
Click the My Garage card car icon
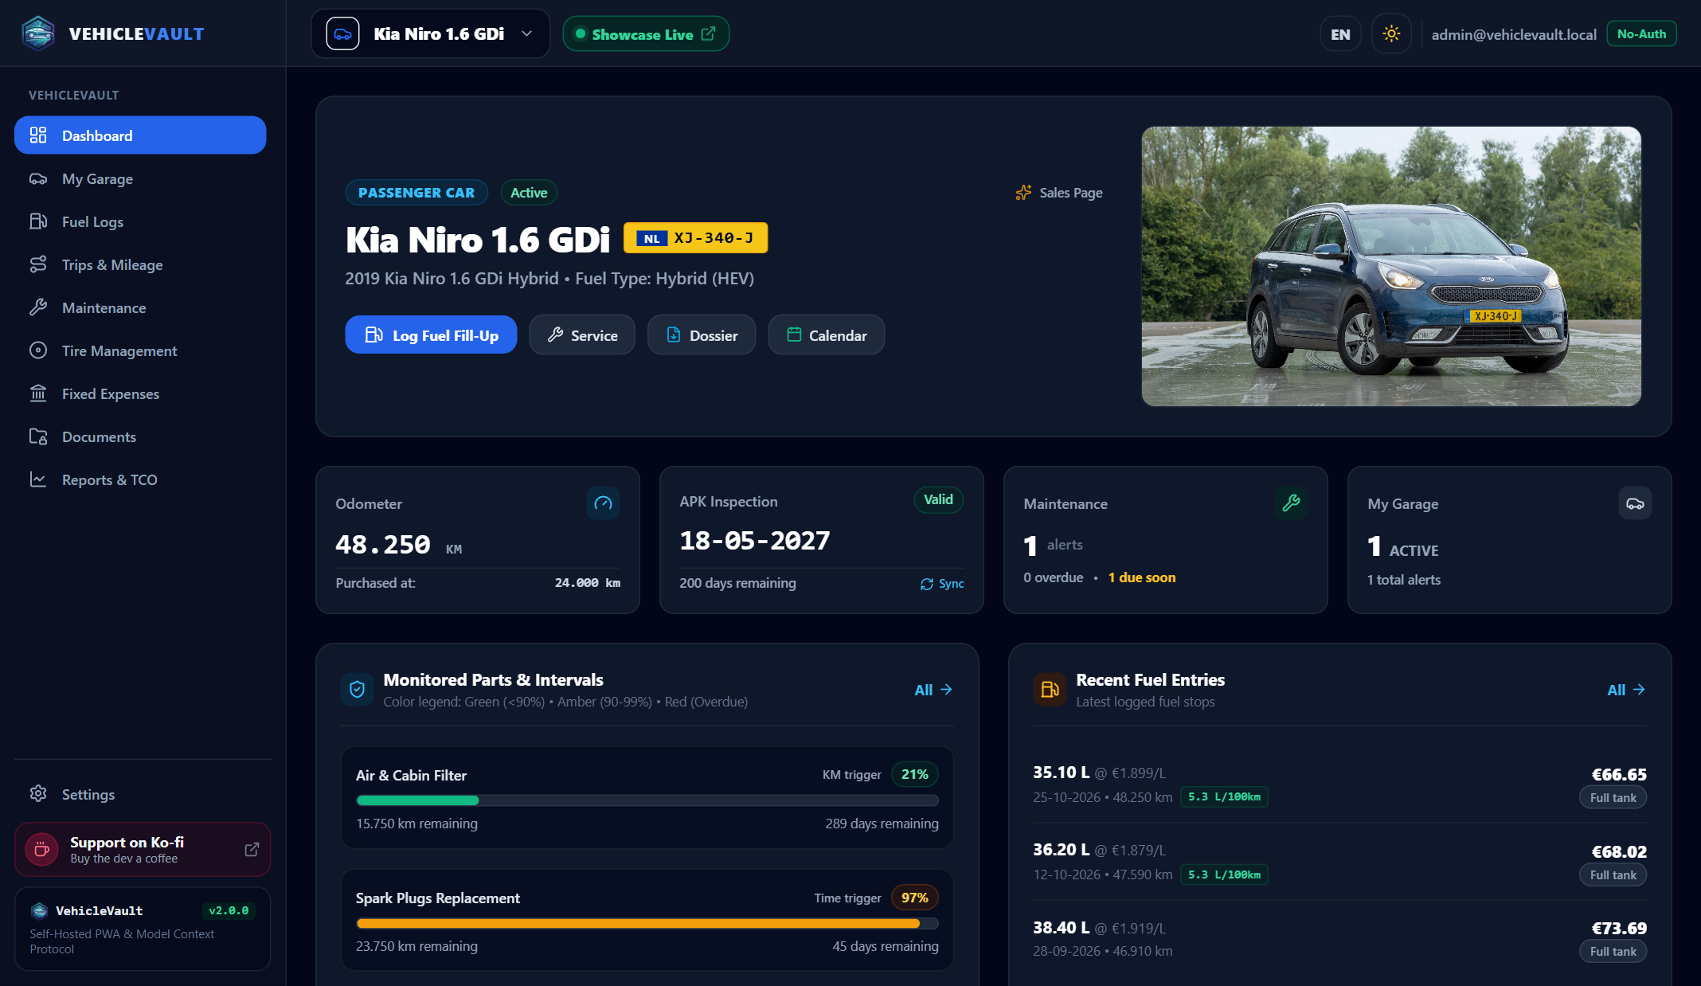point(1635,503)
